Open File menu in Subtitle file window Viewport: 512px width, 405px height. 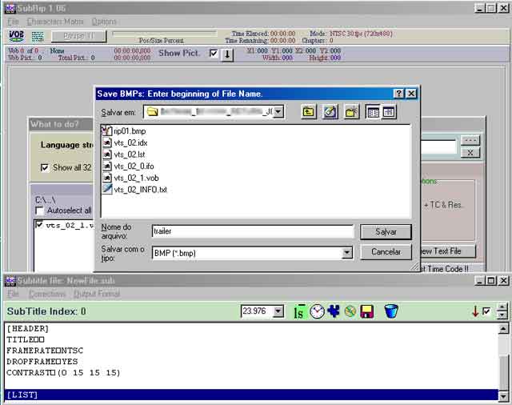click(13, 294)
